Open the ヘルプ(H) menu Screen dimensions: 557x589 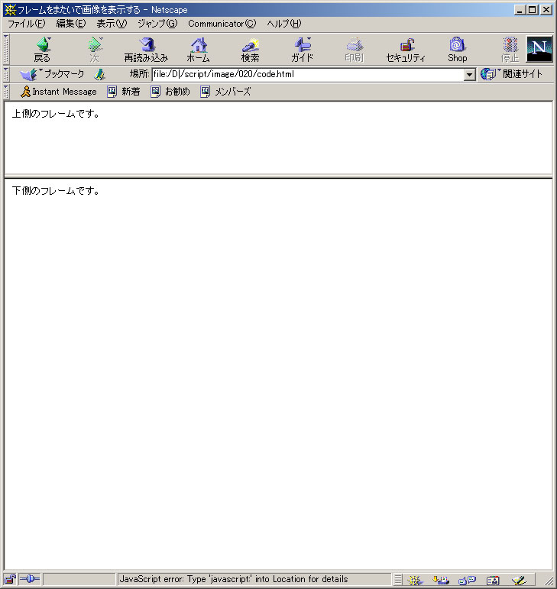click(284, 24)
